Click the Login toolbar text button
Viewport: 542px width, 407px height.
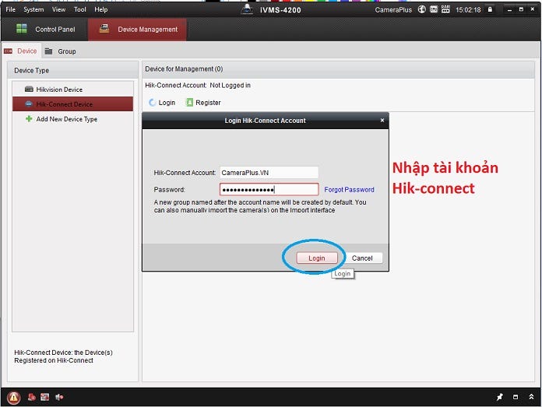[x=167, y=103]
